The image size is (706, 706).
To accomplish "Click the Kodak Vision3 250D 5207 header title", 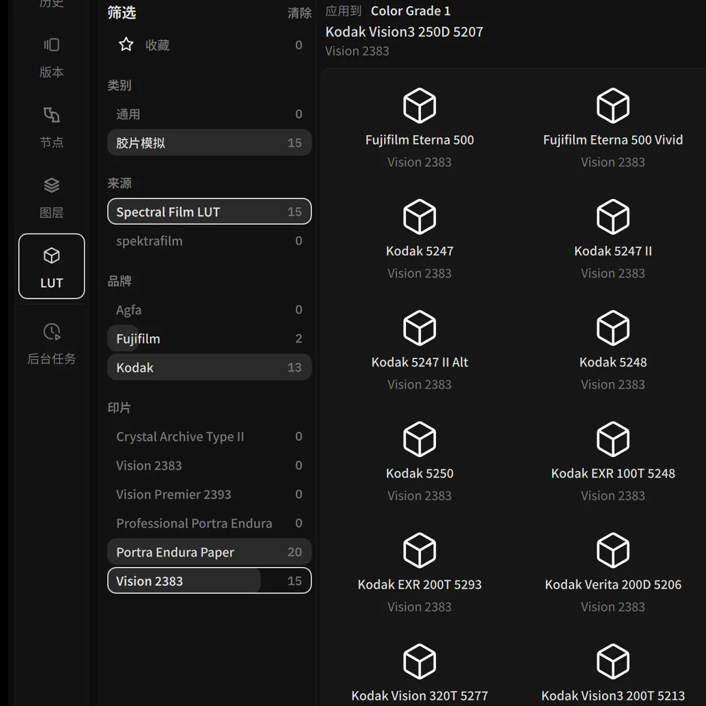I will 404,31.
